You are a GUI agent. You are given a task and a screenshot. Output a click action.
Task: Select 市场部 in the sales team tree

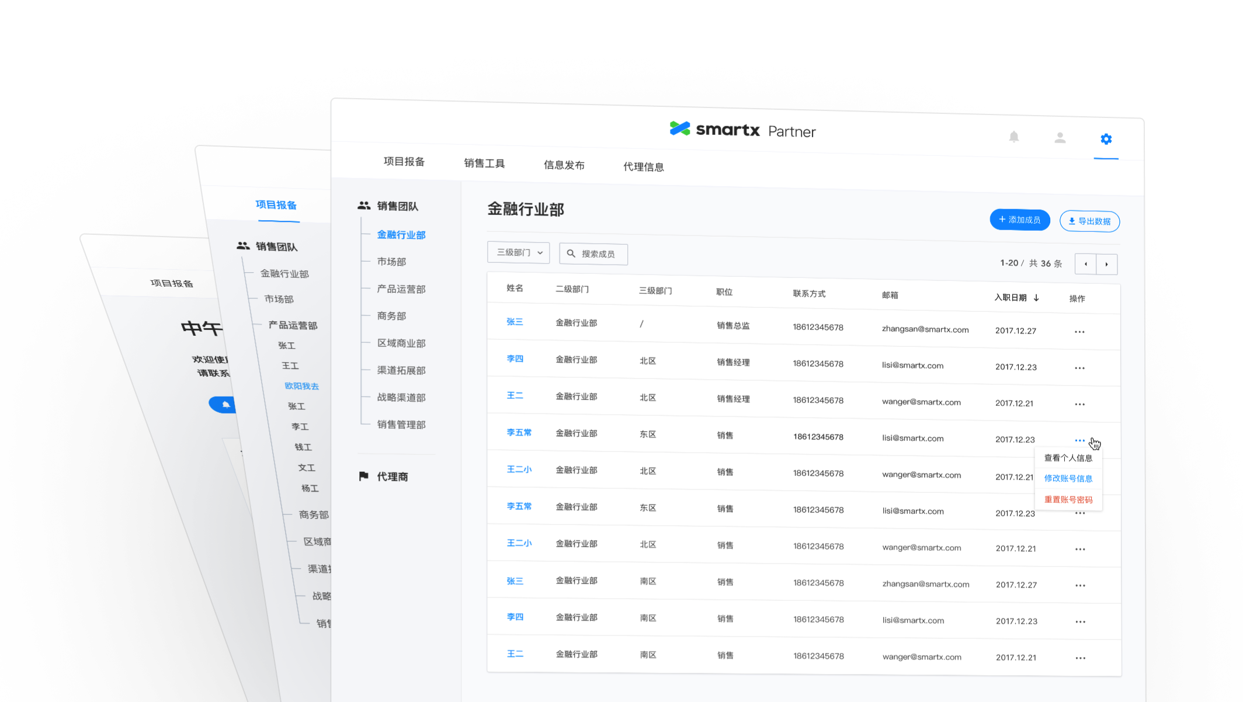[x=391, y=262]
